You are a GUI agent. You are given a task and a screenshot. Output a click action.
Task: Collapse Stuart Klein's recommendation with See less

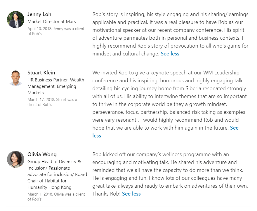[234, 128]
